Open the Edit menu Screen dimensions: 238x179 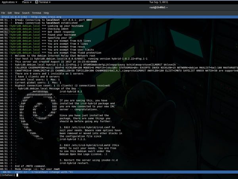click(x=10, y=13)
